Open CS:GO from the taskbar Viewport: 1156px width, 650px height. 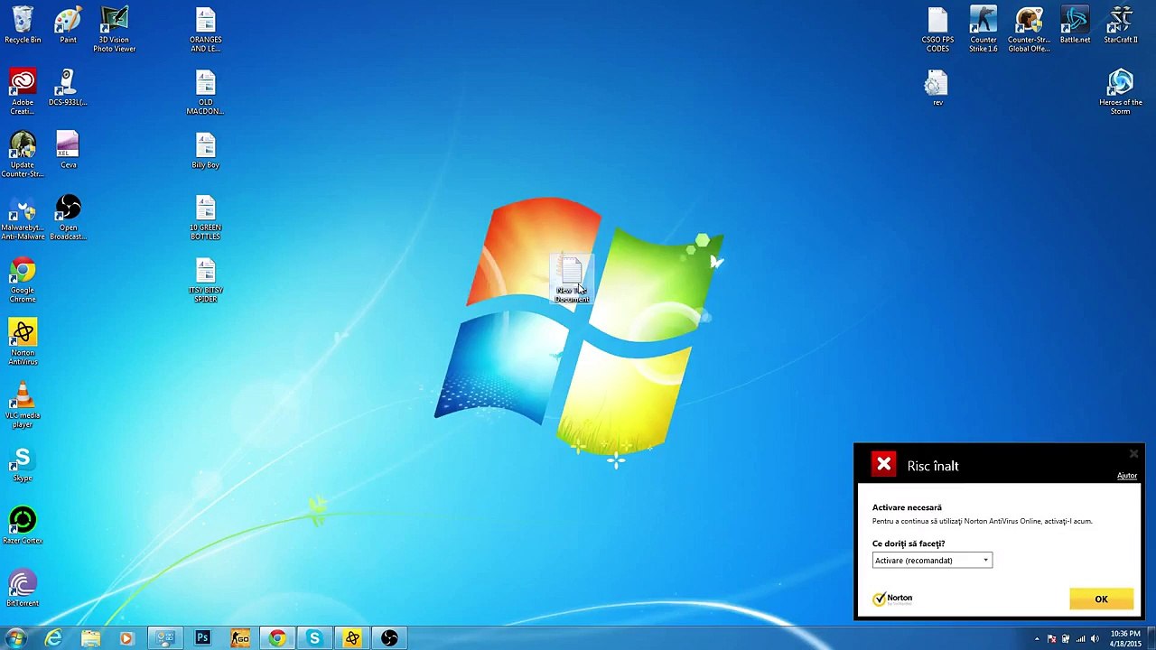point(239,638)
